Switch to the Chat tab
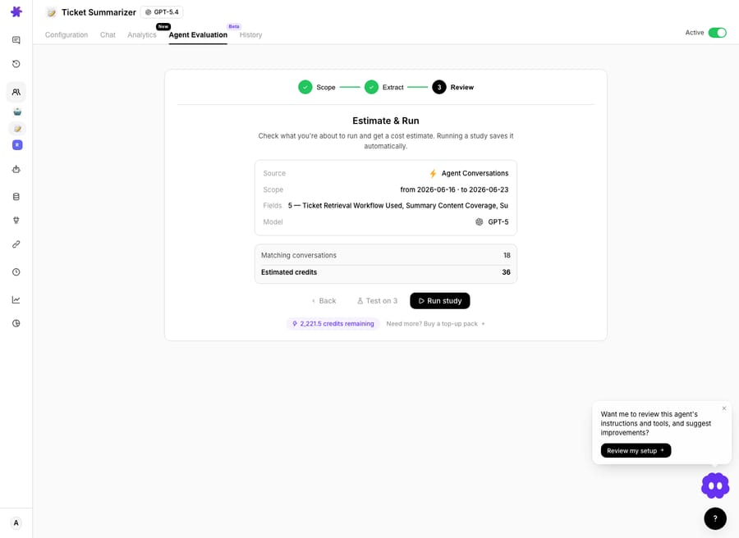The height and width of the screenshot is (538, 739). tap(108, 34)
